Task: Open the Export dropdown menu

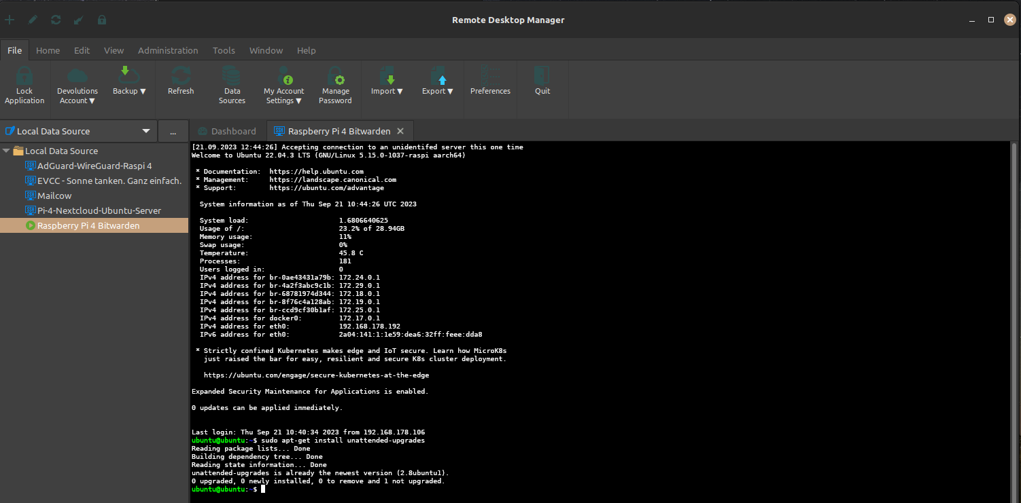Action: (438, 91)
